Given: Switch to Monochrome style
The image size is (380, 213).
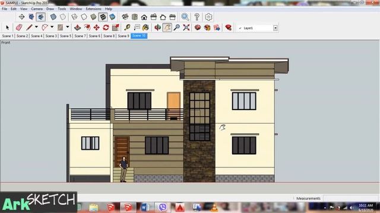Looking at the screenshot, I should pos(112,17).
